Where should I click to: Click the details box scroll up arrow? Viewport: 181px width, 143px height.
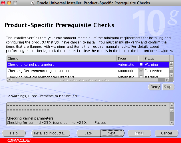point(172,105)
